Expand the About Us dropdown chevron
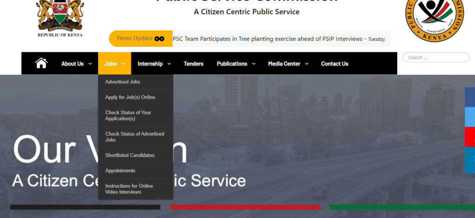 click(90, 64)
